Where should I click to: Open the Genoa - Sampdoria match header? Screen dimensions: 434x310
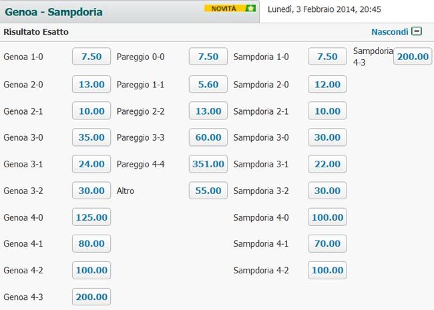click(x=53, y=12)
